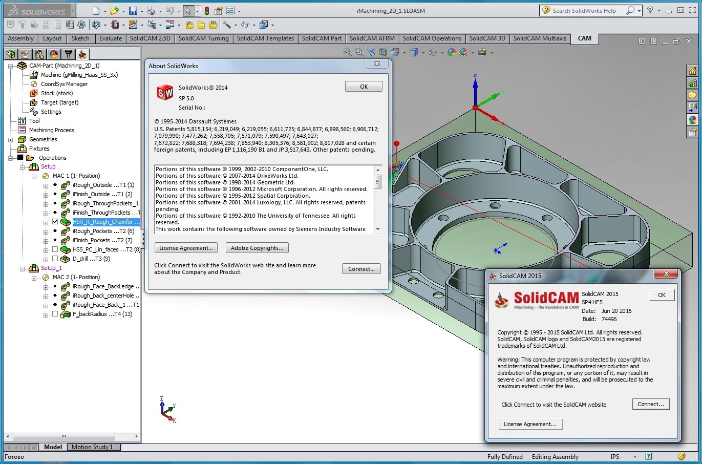
Task: Click OK in About SolidWorks dialog
Action: tap(364, 87)
